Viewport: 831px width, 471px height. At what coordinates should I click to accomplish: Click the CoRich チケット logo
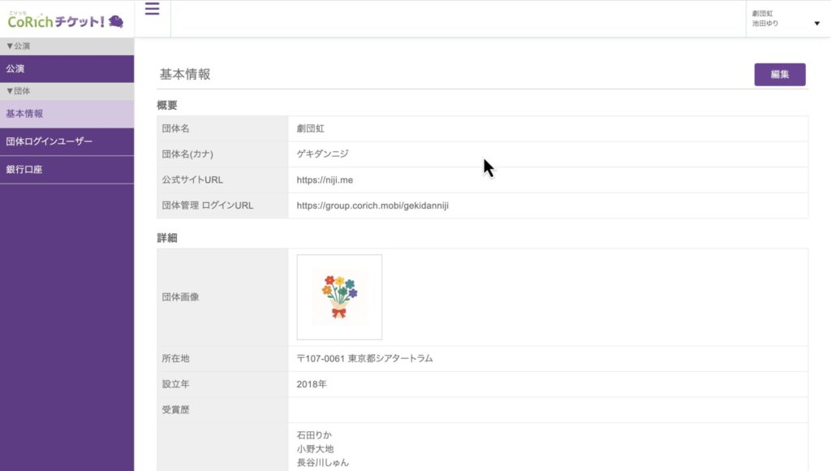[65, 19]
